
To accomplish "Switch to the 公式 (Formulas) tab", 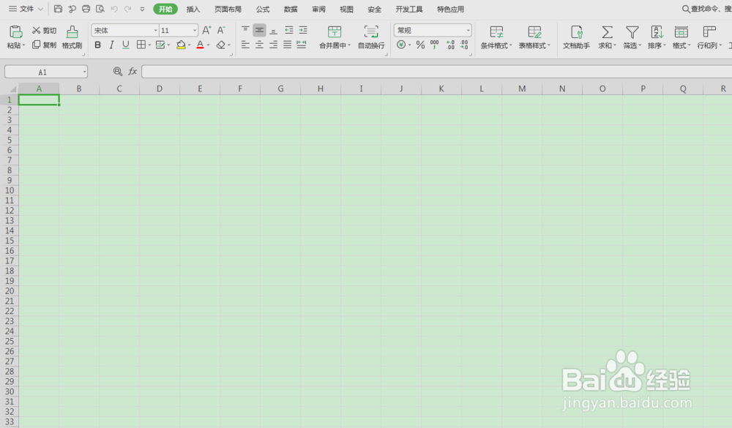I will click(x=263, y=10).
